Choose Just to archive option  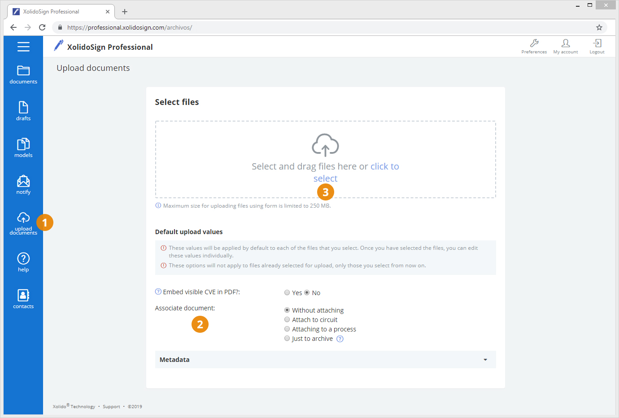click(x=287, y=338)
